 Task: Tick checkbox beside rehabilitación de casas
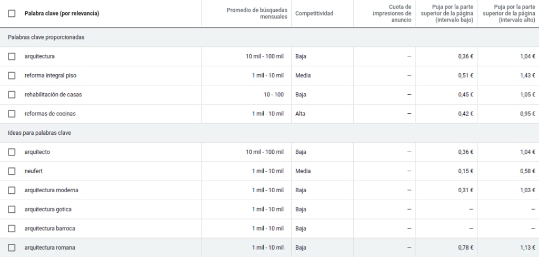[x=12, y=95]
